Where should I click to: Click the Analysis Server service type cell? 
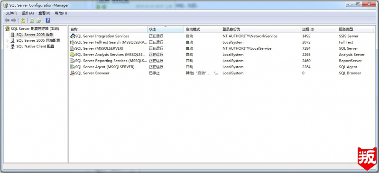[x=351, y=55]
